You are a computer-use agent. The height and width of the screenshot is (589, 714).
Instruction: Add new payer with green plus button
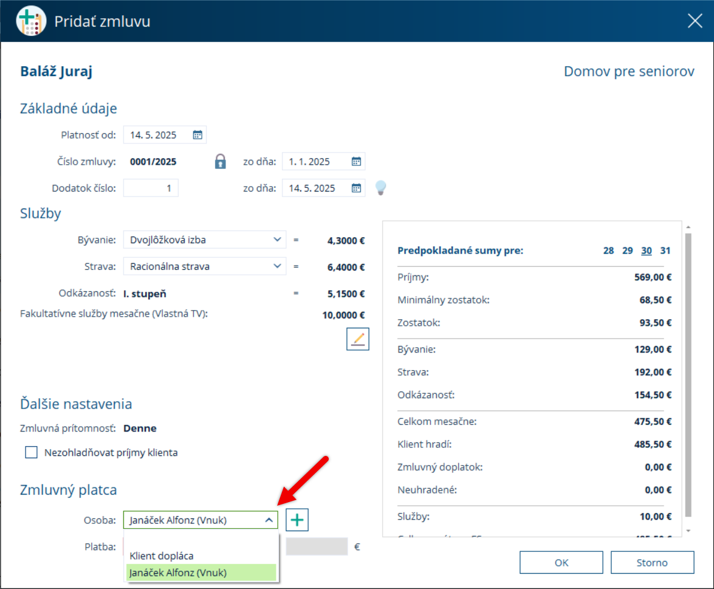click(x=297, y=520)
